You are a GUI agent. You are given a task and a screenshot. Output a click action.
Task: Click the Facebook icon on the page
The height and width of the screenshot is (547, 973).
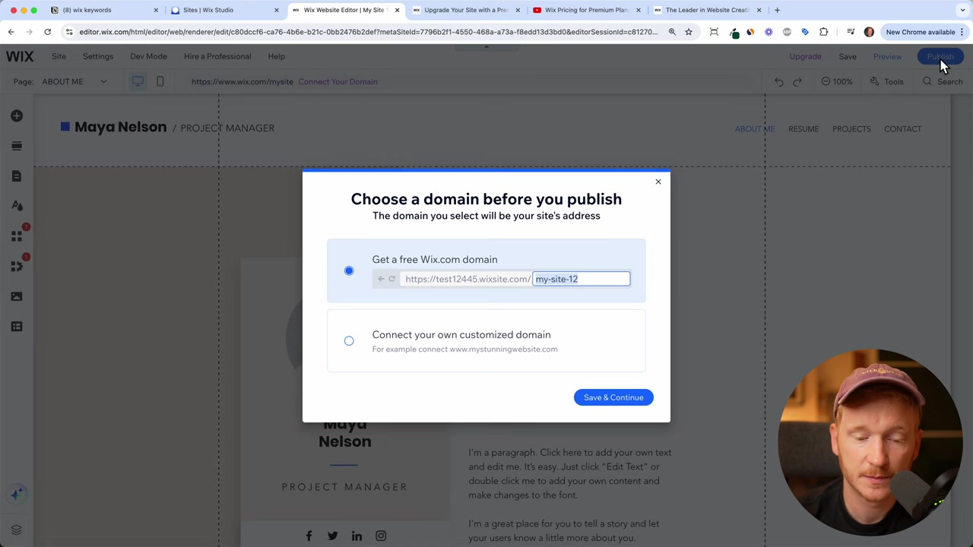click(x=309, y=536)
